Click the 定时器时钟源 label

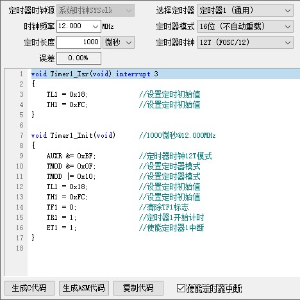coord(31,10)
